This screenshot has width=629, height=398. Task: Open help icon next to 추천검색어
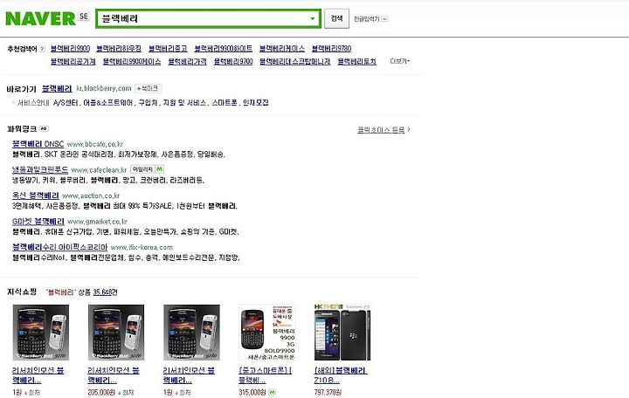42,49
